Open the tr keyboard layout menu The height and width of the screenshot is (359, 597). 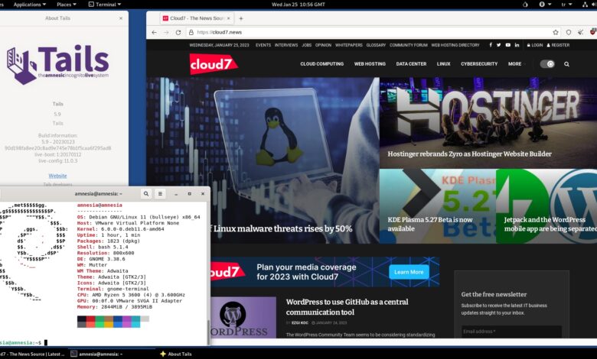tap(566, 5)
